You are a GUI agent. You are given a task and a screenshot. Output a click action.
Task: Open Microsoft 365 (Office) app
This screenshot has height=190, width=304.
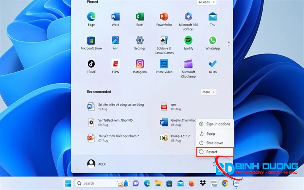pos(188,21)
